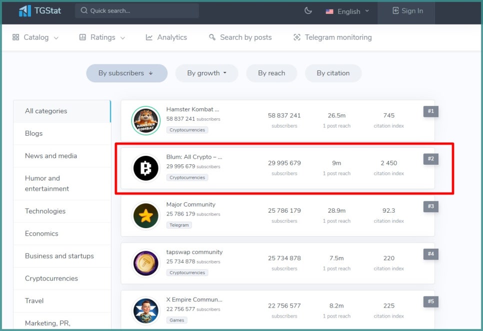Click Cryptocurrencies tag under tapswap community
The height and width of the screenshot is (331, 483).
(187, 273)
